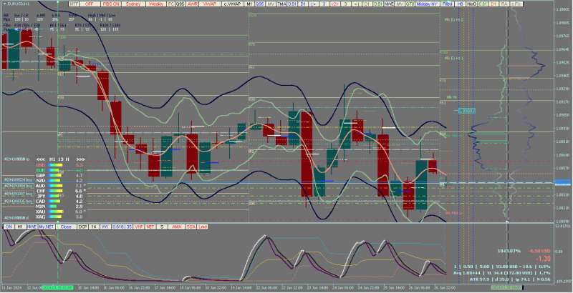
Task: Click the 15 Jan 14:00 time axis label
Action: pos(89,287)
